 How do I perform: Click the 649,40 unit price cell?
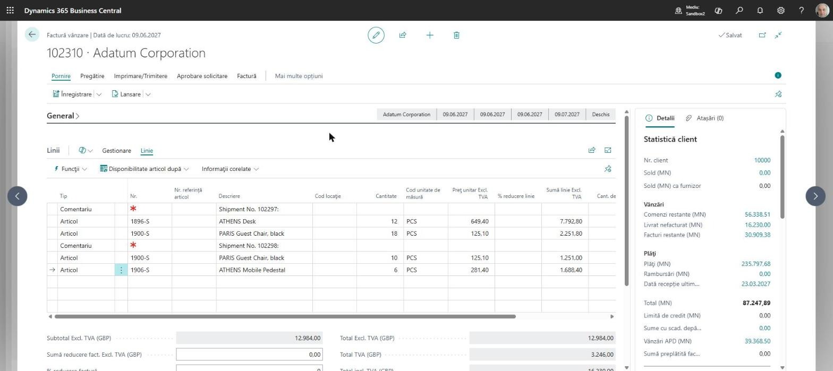coord(471,221)
